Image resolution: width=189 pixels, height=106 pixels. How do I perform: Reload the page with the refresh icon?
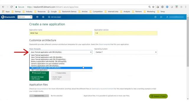pos(12,7)
